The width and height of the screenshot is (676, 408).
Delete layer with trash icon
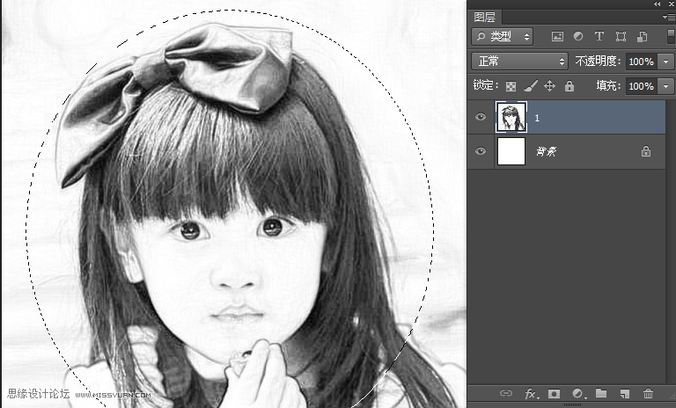pyautogui.click(x=648, y=393)
